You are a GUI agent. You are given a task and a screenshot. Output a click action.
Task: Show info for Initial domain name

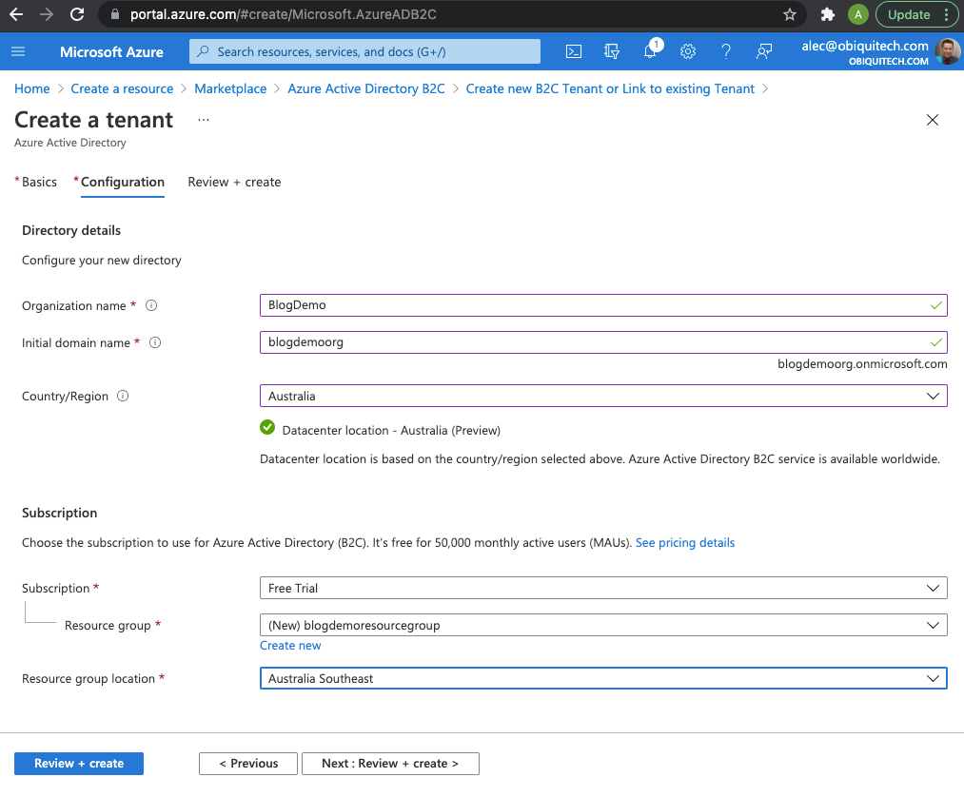[x=155, y=343]
